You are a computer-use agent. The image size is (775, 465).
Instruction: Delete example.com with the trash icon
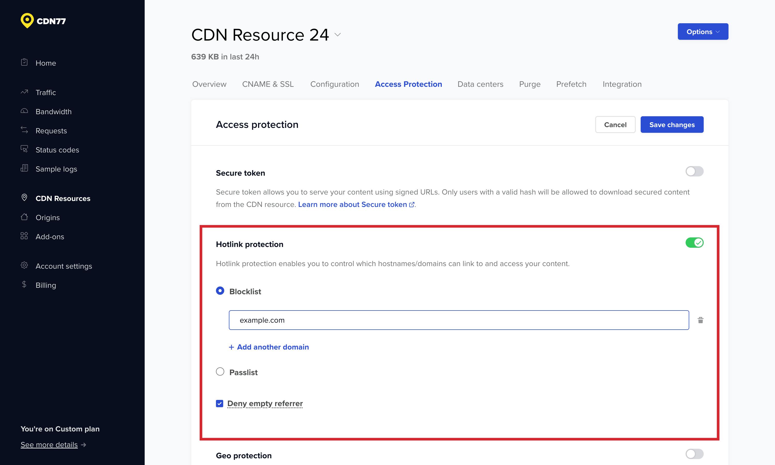pos(700,320)
